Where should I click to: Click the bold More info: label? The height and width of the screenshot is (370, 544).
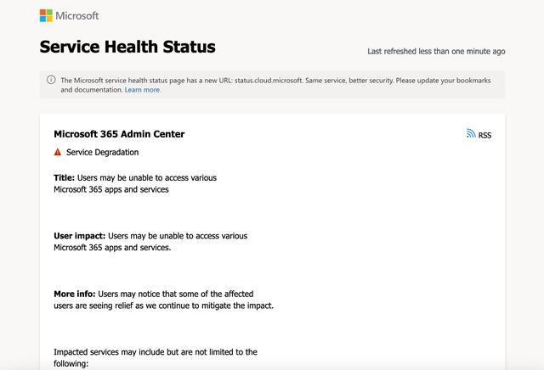coord(75,294)
